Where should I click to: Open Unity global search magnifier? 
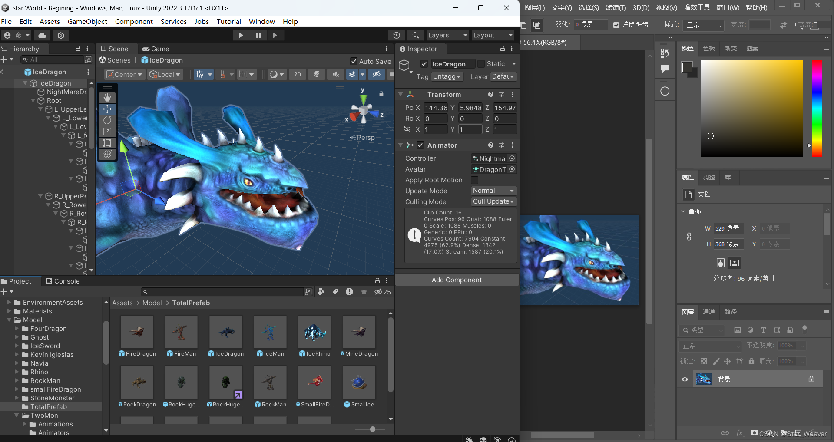pos(416,35)
